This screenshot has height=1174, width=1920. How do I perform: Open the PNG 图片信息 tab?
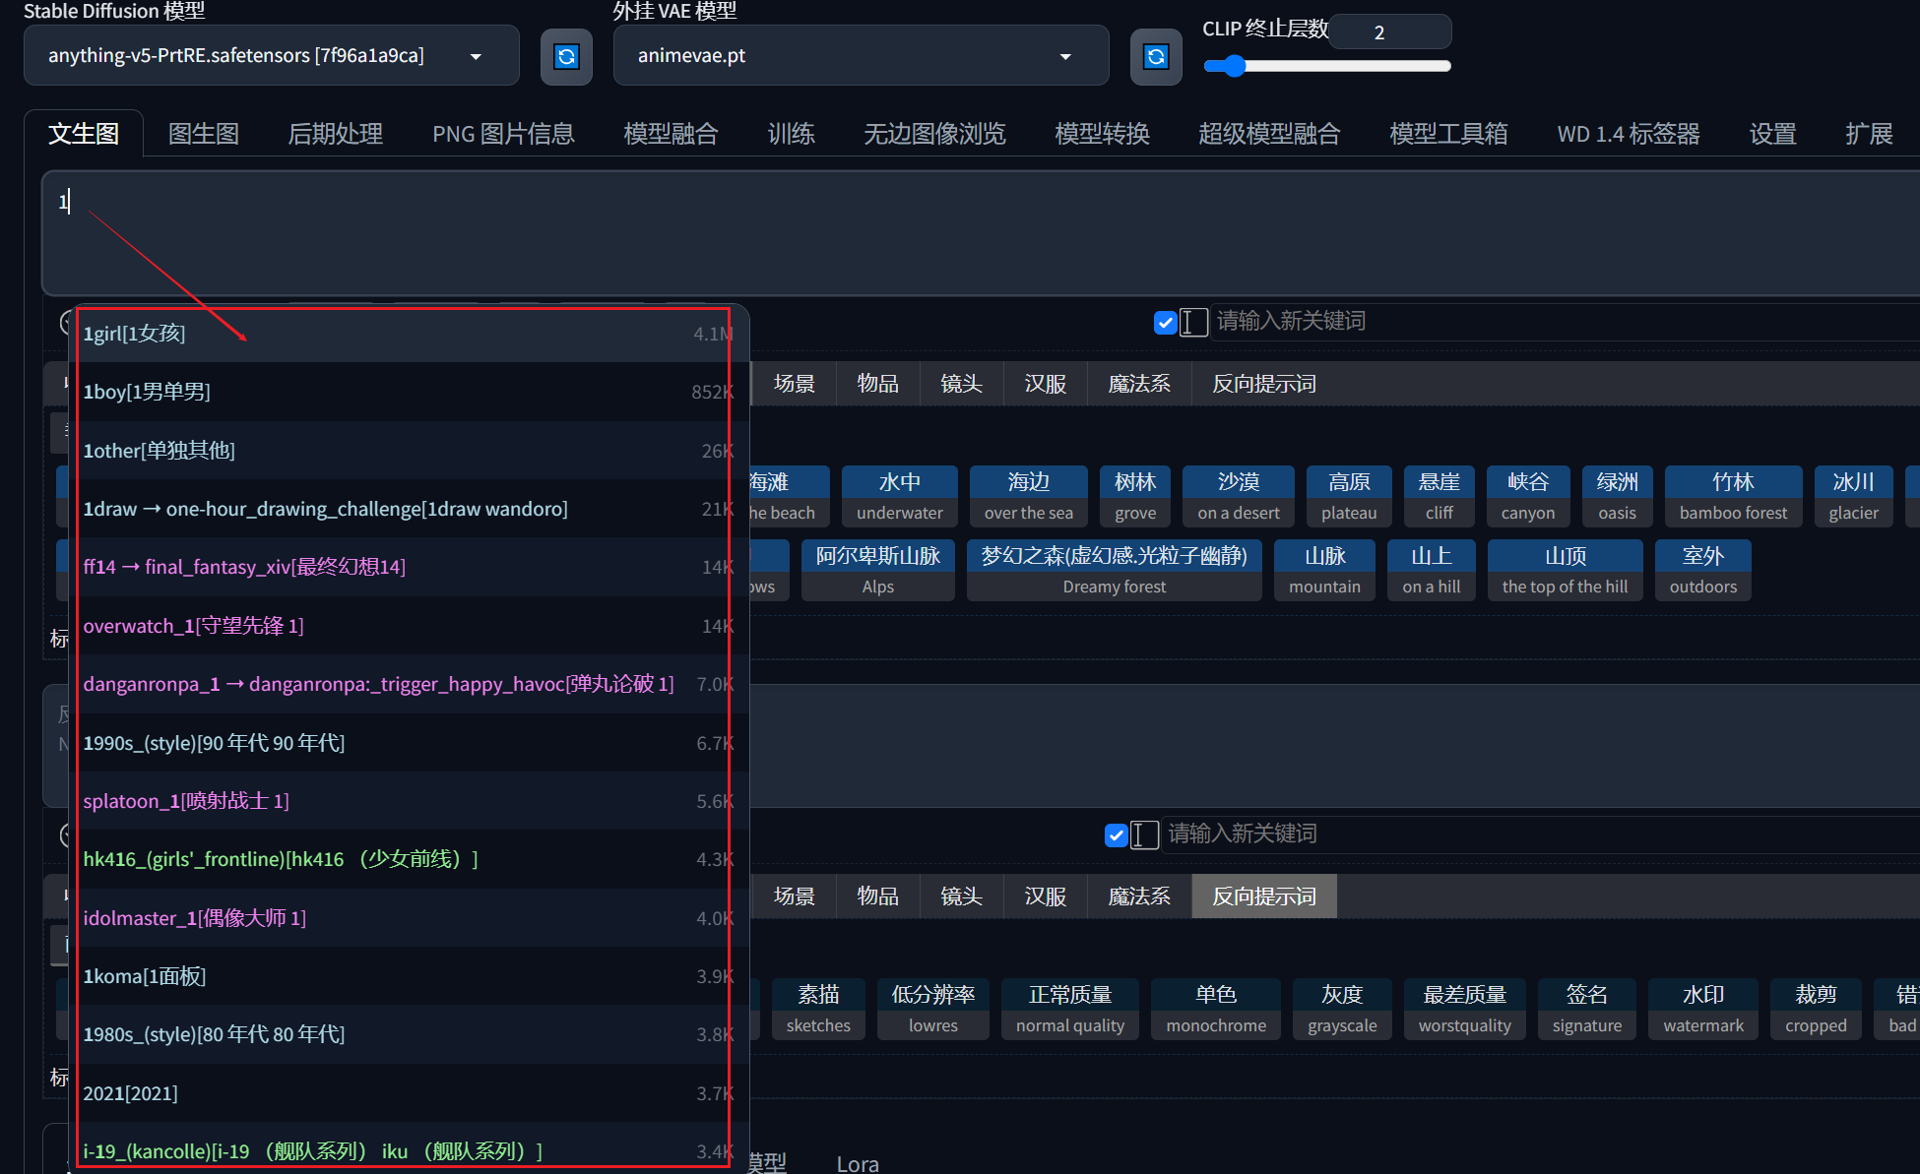click(503, 134)
